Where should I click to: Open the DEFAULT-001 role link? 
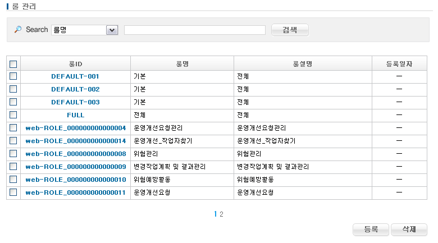[75, 76]
